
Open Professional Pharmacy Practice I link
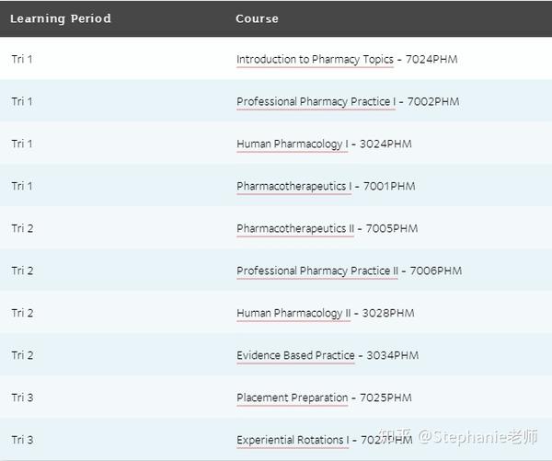(316, 102)
